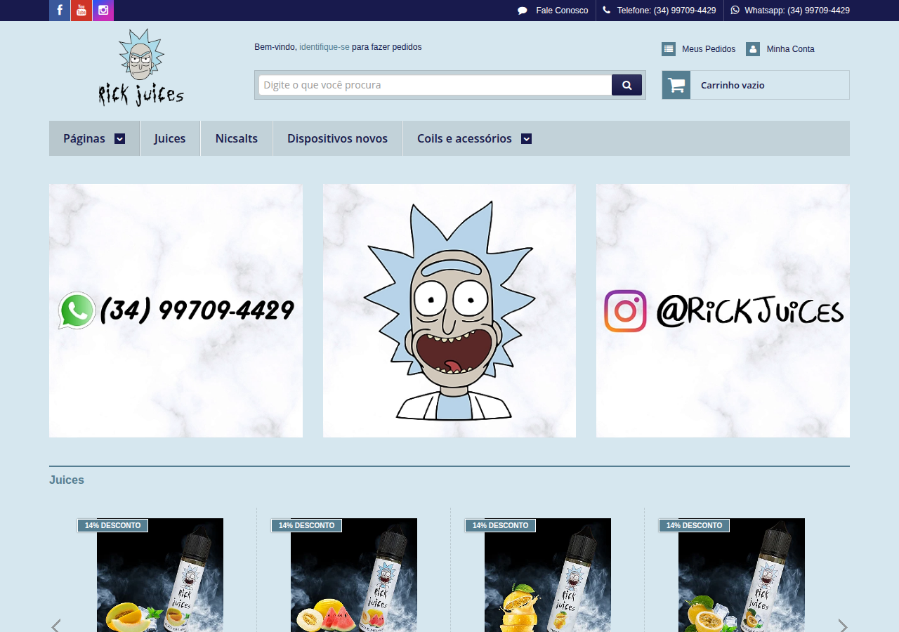Click the @RickJuices Instagram banner

723,310
